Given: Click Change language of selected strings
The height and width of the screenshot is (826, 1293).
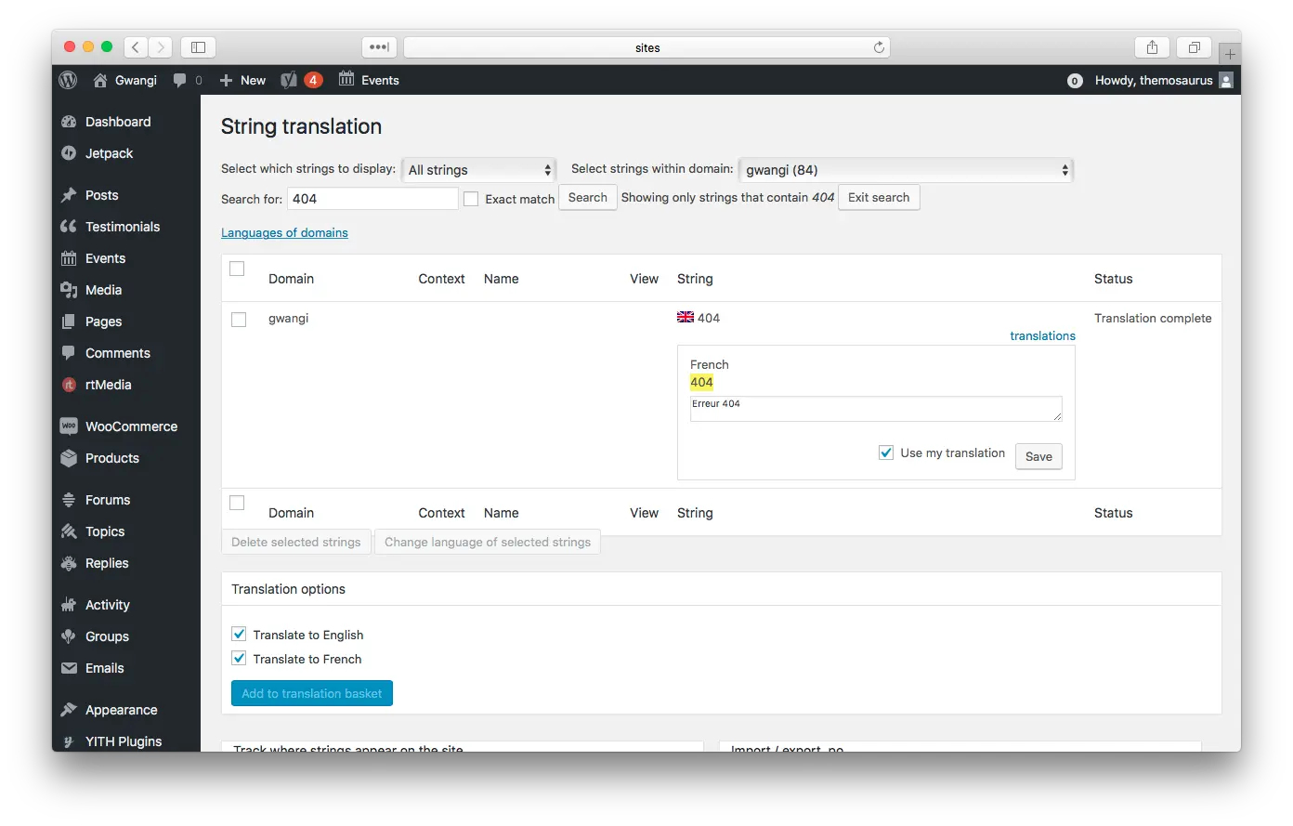Looking at the screenshot, I should pos(488,542).
